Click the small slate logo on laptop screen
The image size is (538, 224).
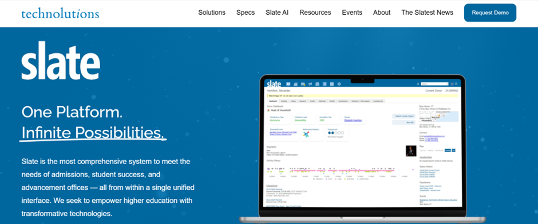click(x=274, y=83)
